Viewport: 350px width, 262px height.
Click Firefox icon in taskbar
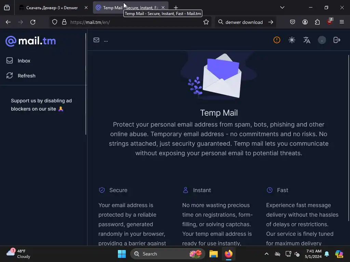(229, 254)
